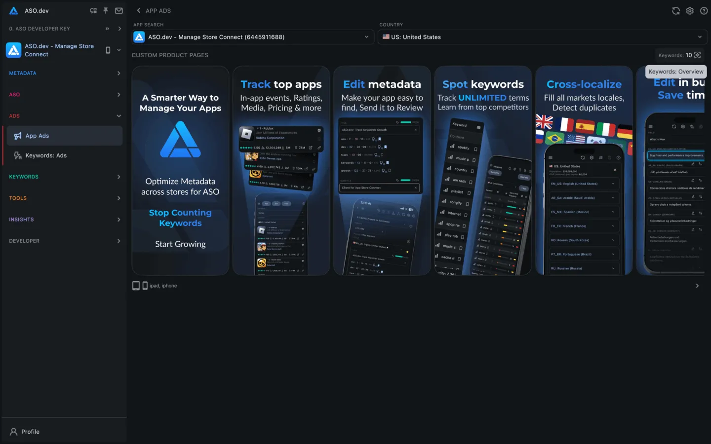This screenshot has width=711, height=444.
Task: Collapse the ADS sidebar section
Action: pyautogui.click(x=64, y=115)
